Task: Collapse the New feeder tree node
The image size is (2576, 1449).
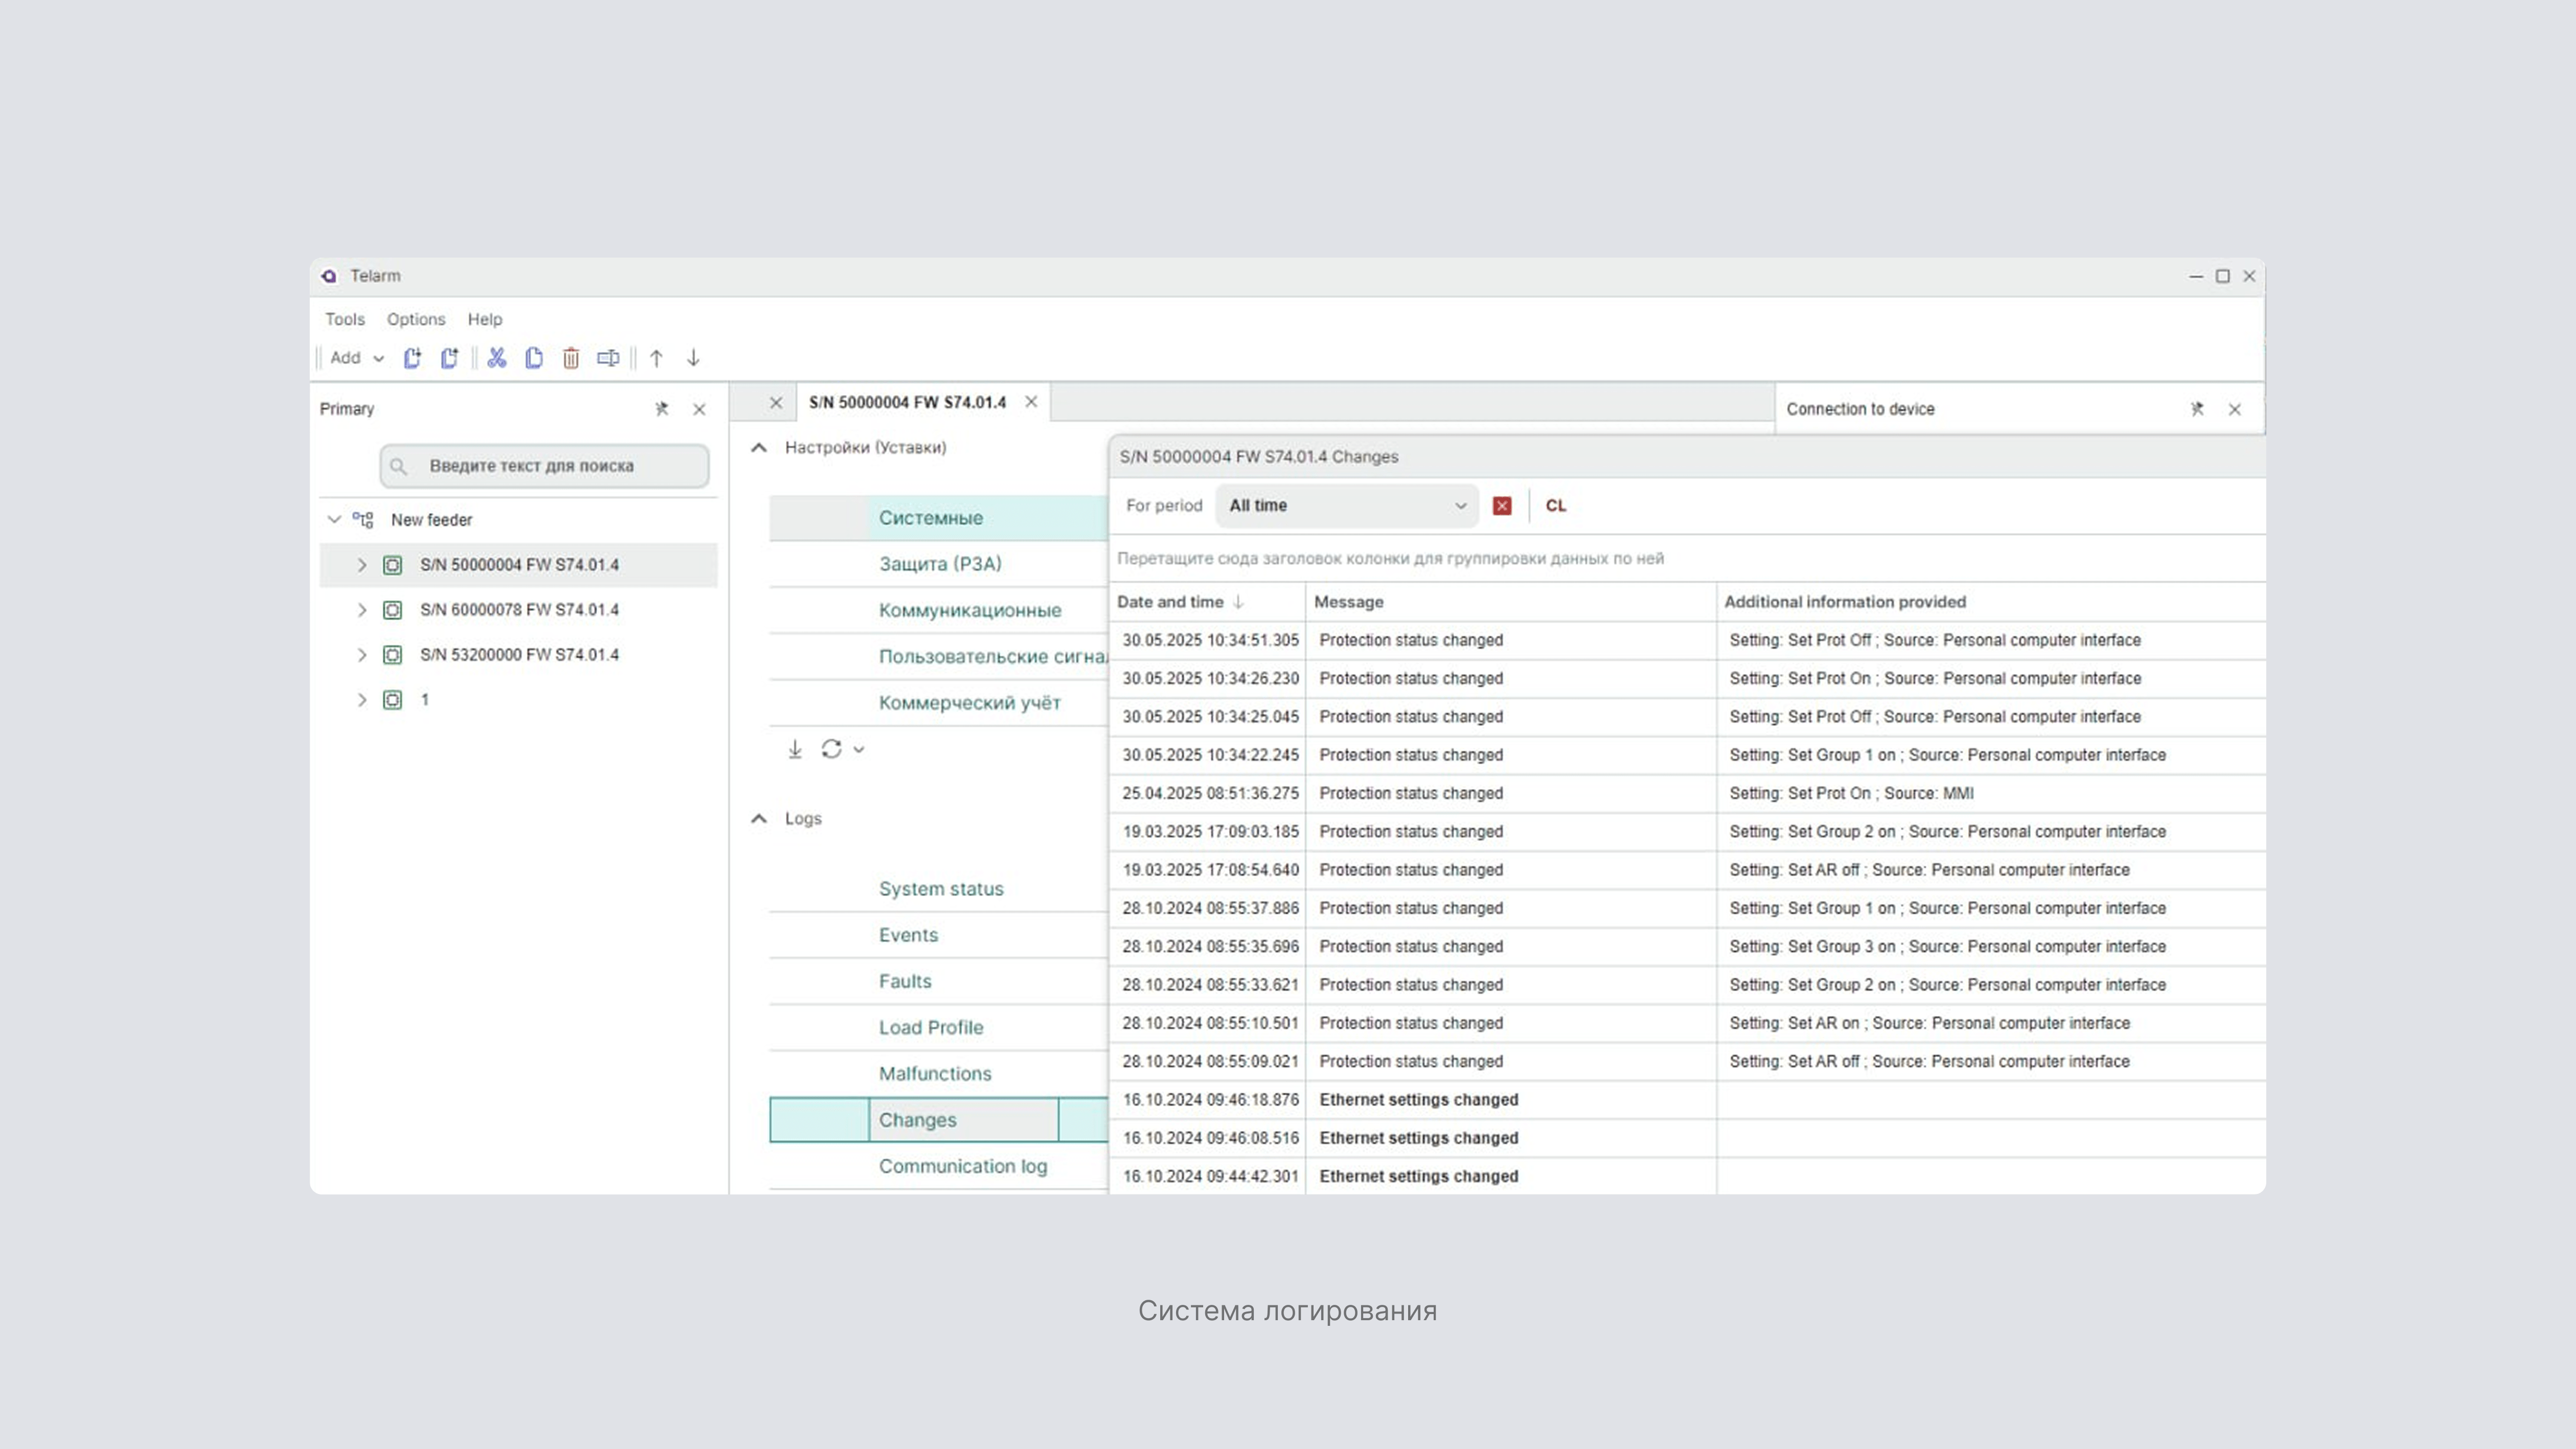Action: tap(334, 520)
